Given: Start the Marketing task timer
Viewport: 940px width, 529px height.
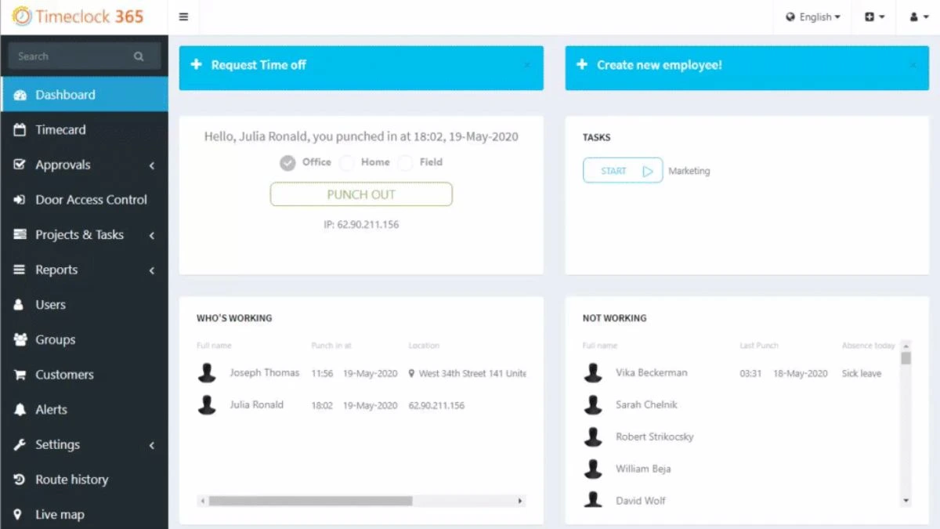Looking at the screenshot, I should 623,171.
